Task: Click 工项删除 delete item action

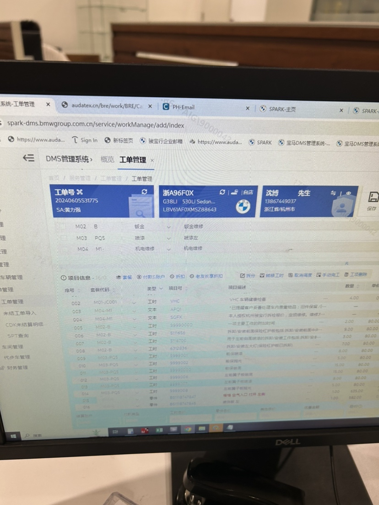Action: [x=356, y=274]
